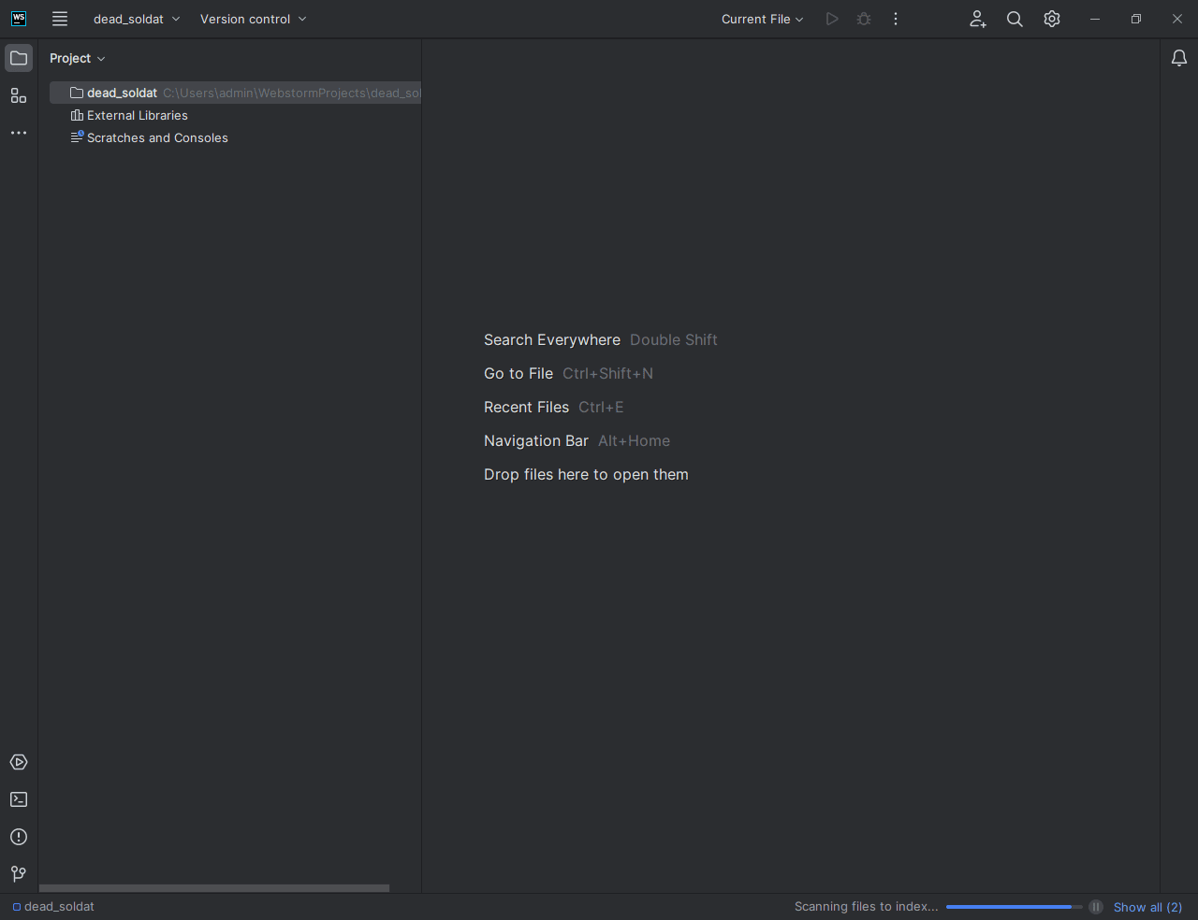Viewport: 1198px width, 920px height.
Task: Open the Version control dropdown
Action: tap(253, 19)
